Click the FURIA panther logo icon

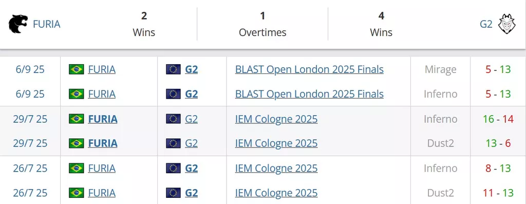(x=18, y=24)
